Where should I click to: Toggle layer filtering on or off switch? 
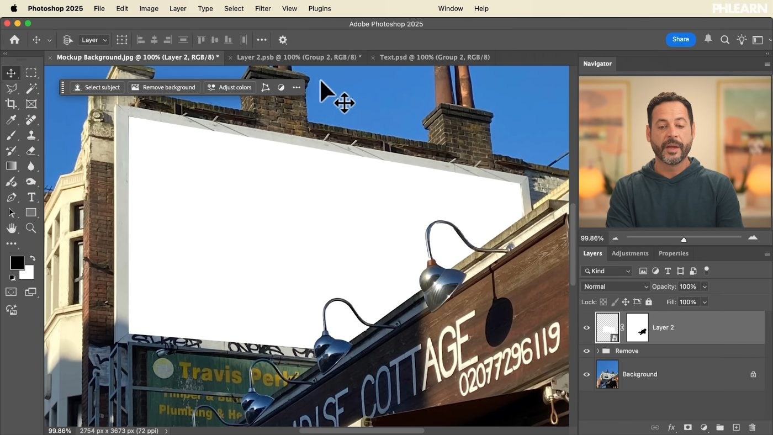[706, 270]
